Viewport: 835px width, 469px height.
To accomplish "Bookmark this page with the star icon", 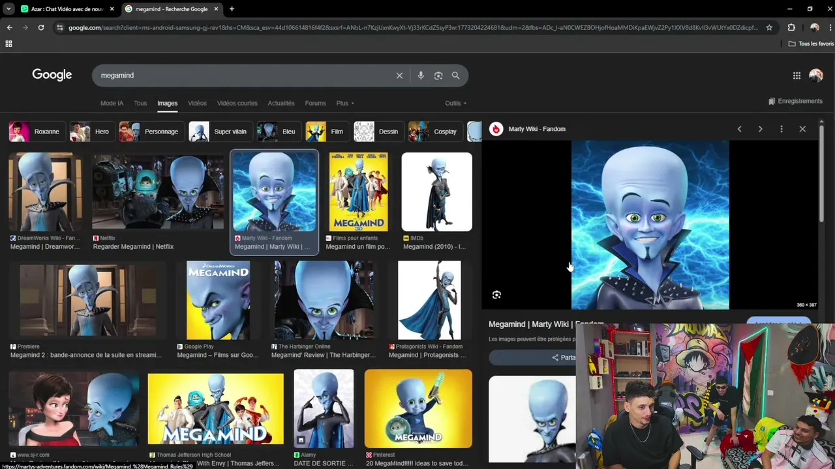I will [x=769, y=27].
